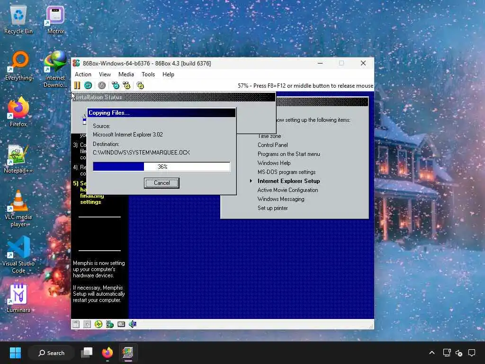The width and height of the screenshot is (485, 364).
Task: Click the hard reset toolbar icon
Action: [x=88, y=85]
